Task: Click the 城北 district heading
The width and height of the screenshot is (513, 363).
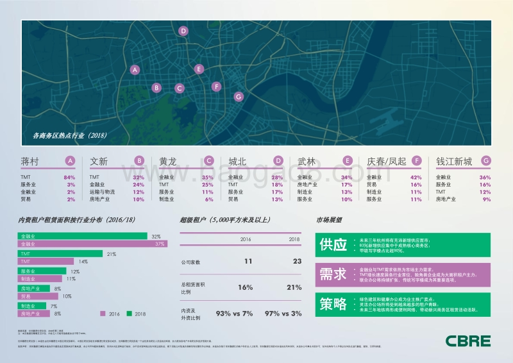Action: click(237, 162)
